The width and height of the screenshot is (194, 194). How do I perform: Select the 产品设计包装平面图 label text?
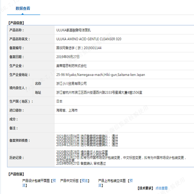pos(36,181)
